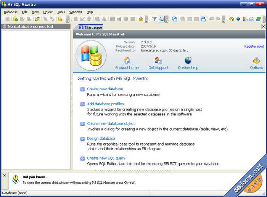Click the Register now! link
The image size is (267, 197).
[254, 46]
